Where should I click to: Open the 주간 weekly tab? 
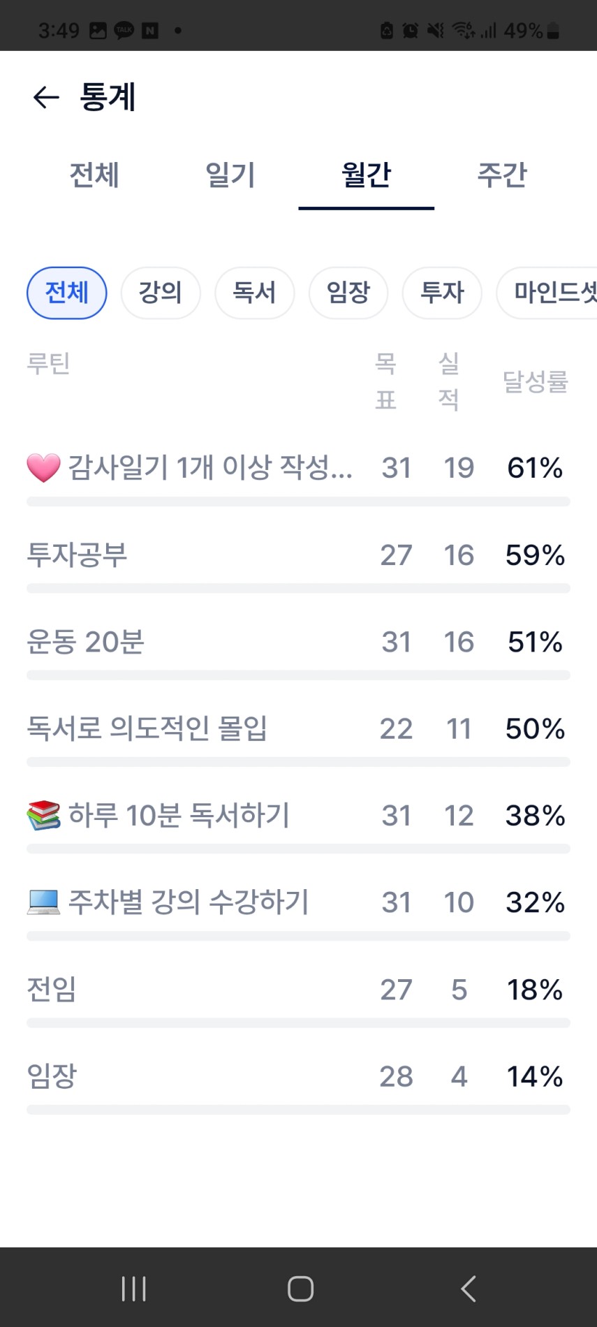(502, 175)
